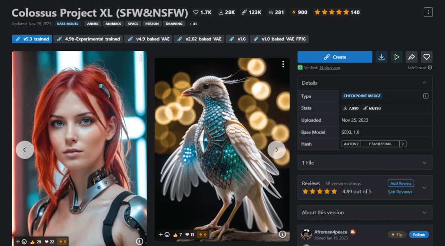Open the See Reviews link
This screenshot has height=246, width=445.
click(x=400, y=192)
